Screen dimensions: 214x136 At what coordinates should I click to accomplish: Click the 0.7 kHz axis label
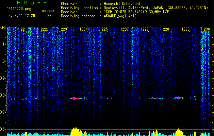[x=3, y=112]
